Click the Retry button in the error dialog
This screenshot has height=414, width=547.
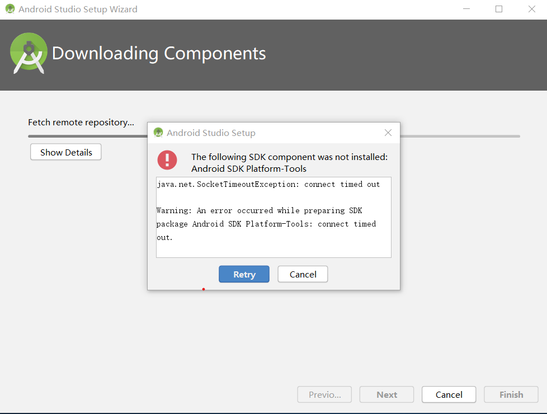pyautogui.click(x=244, y=274)
